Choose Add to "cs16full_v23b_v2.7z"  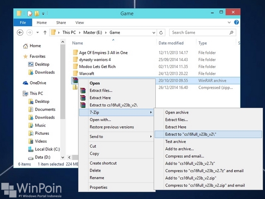[208, 163]
